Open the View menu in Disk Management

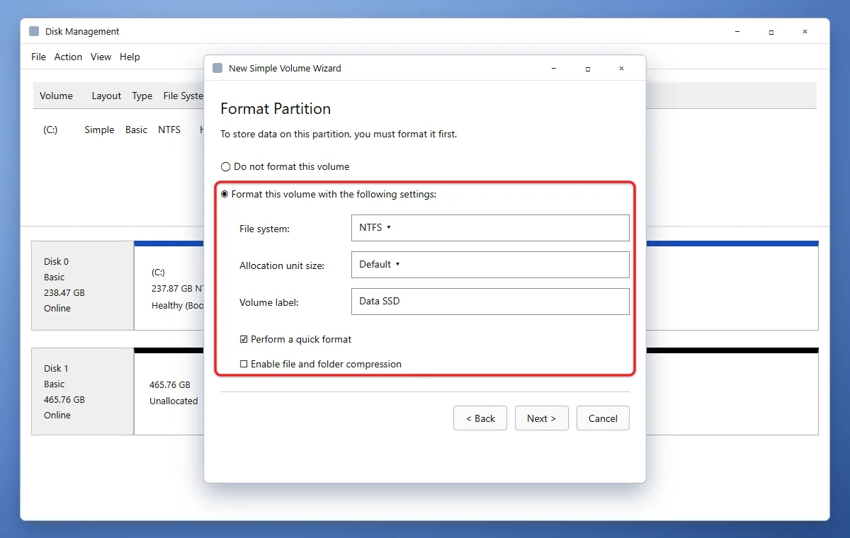(101, 57)
